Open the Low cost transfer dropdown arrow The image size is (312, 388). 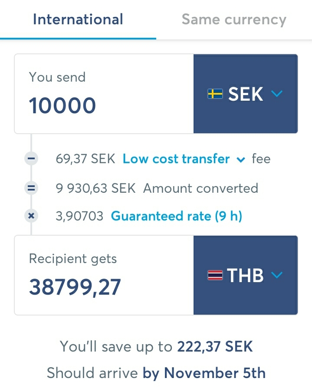click(x=241, y=160)
